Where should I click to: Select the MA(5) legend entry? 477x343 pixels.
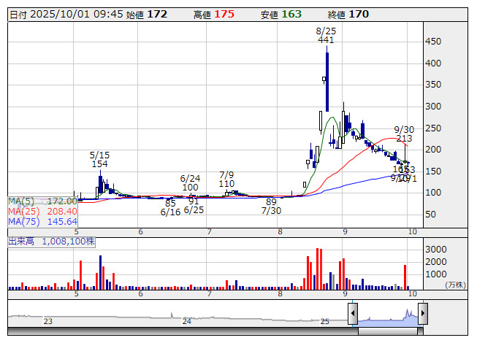pyautogui.click(x=42, y=201)
